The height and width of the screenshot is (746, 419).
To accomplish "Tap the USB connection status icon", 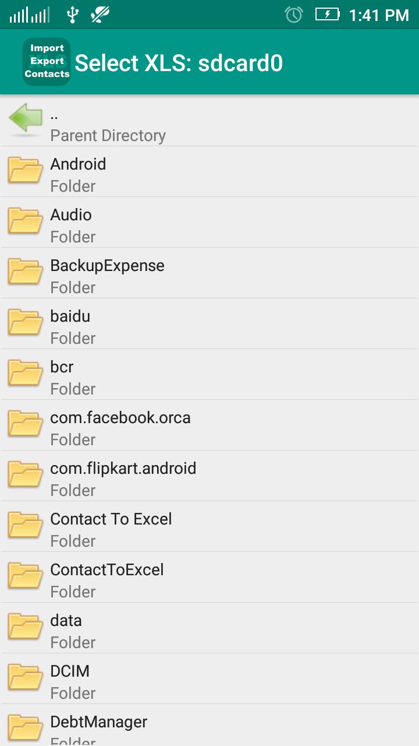I will [73, 15].
